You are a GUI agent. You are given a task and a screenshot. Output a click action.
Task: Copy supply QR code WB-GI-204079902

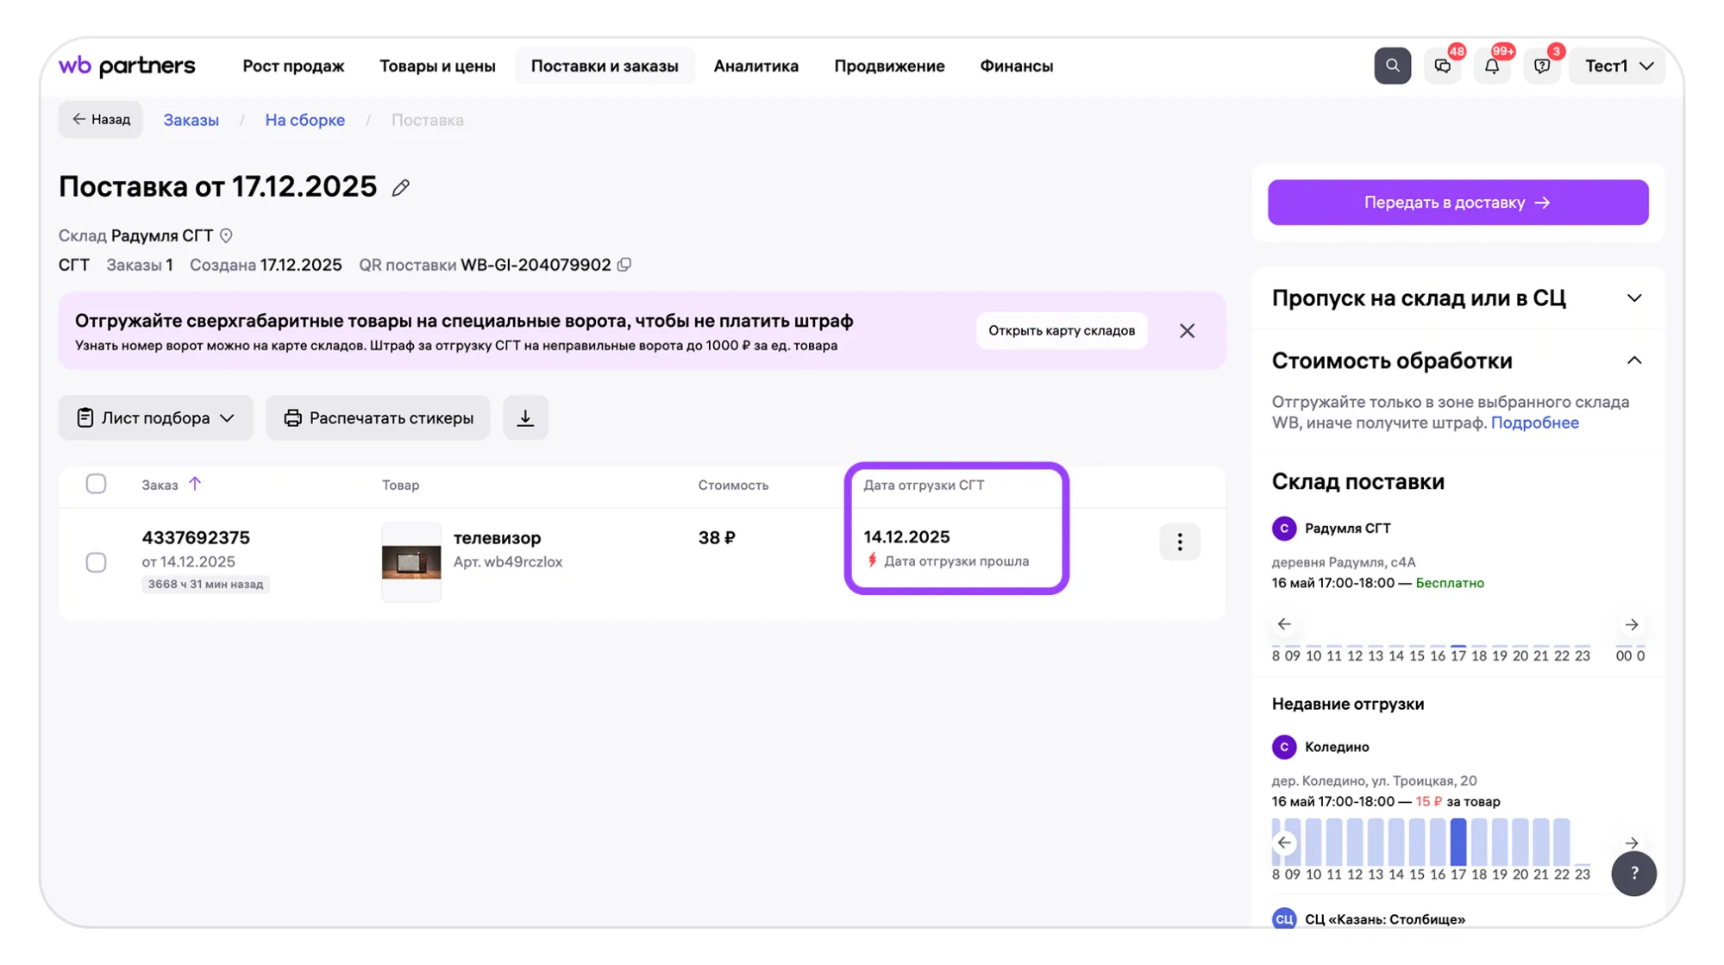[x=624, y=265]
